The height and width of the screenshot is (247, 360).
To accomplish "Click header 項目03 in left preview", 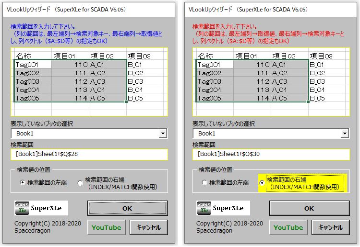I will coord(139,56).
